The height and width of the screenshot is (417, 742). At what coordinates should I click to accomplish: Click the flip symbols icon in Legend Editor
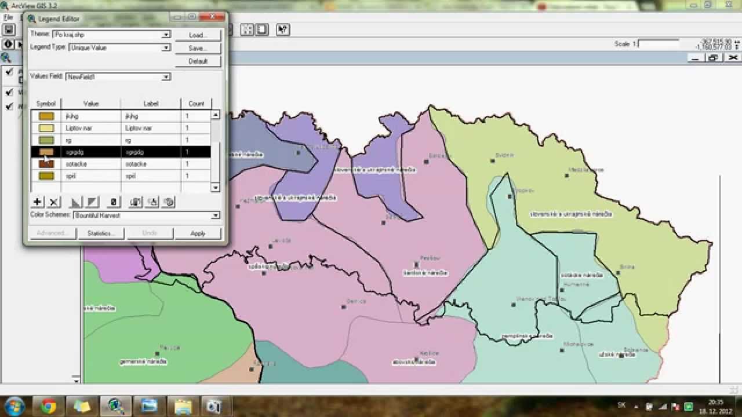(136, 202)
